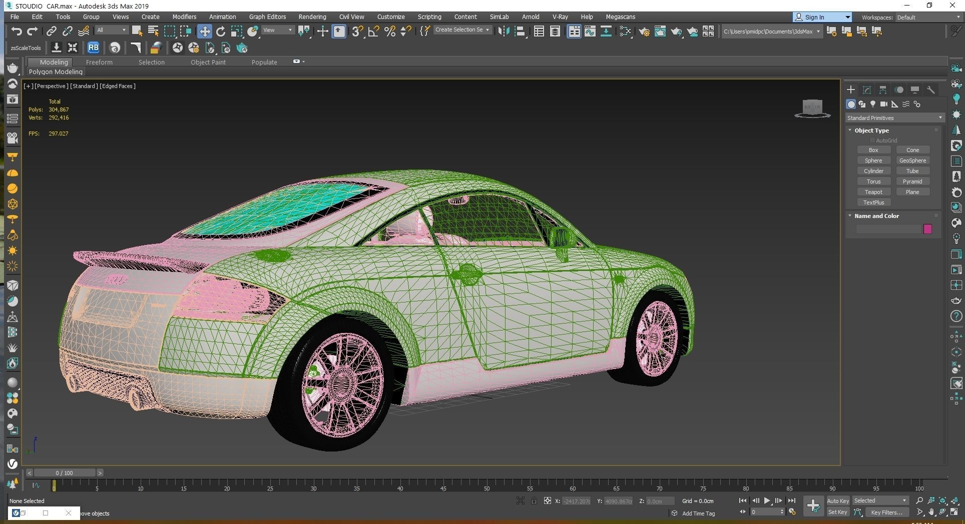Open the Rendering menu
Image resolution: width=965 pixels, height=524 pixels.
click(312, 16)
